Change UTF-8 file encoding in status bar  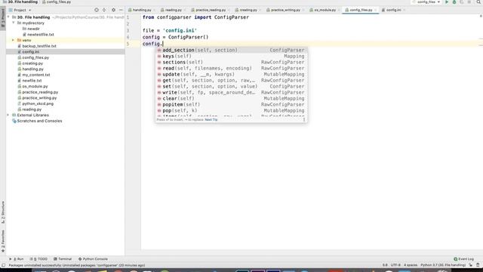[x=395, y=265]
